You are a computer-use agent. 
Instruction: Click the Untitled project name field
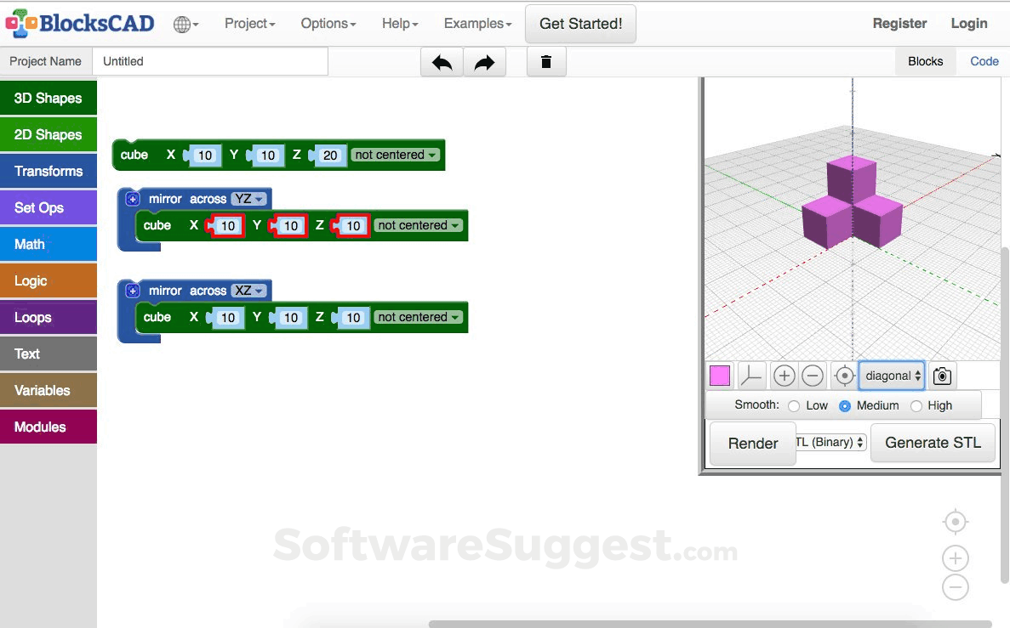tap(210, 61)
